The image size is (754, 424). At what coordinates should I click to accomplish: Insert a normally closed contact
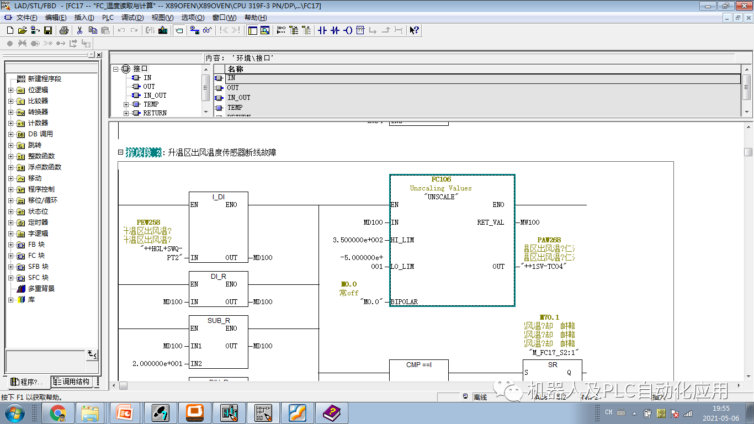point(335,30)
